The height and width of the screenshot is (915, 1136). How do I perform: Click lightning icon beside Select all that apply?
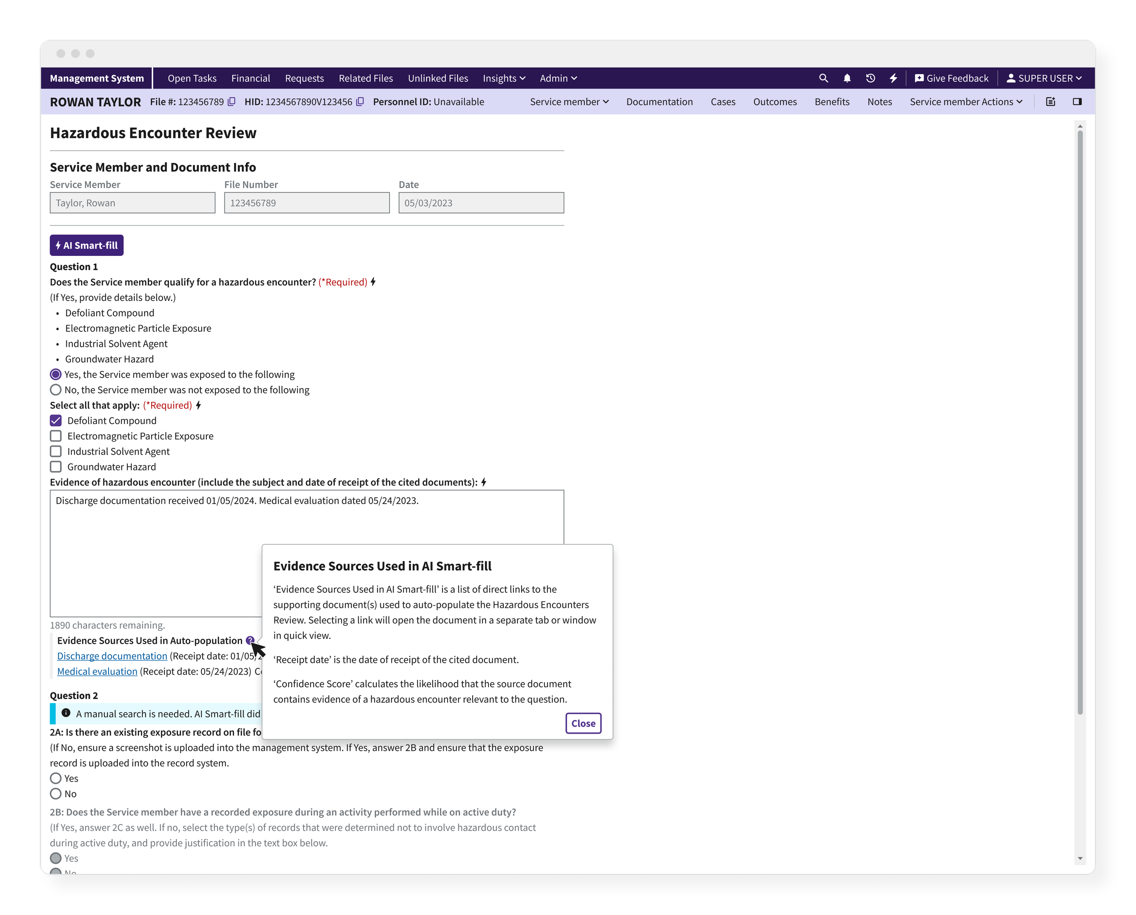(x=198, y=405)
